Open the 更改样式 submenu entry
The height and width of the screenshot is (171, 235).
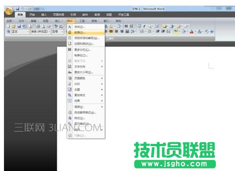(x=86, y=95)
